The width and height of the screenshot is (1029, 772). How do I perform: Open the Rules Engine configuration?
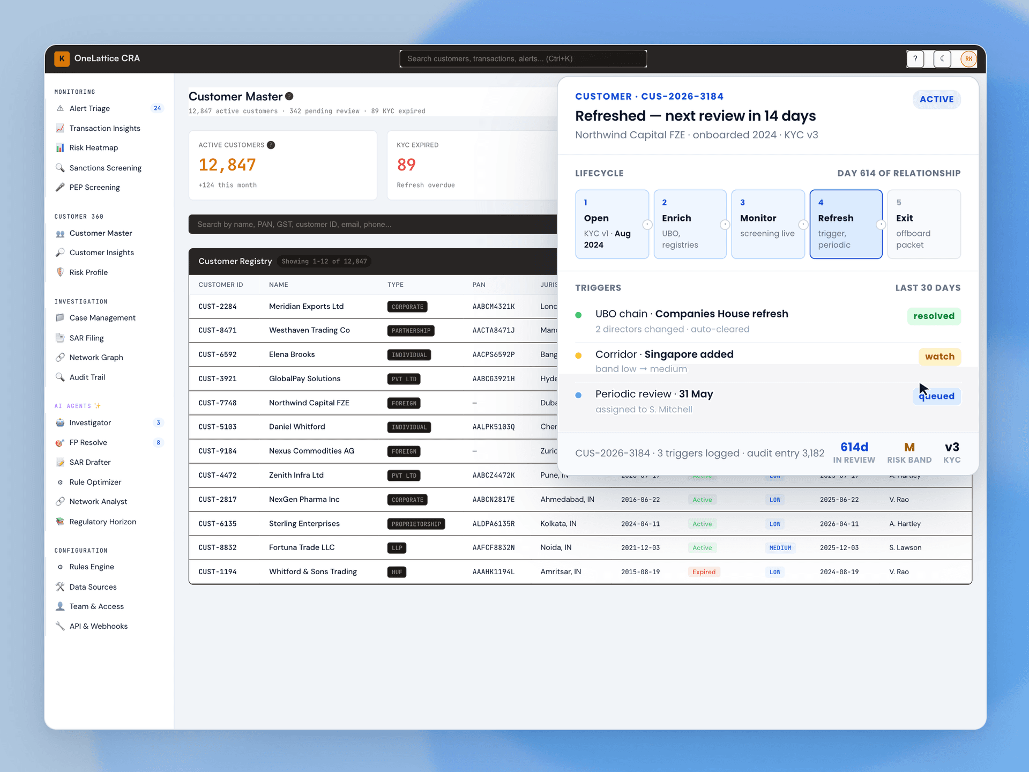click(109, 567)
